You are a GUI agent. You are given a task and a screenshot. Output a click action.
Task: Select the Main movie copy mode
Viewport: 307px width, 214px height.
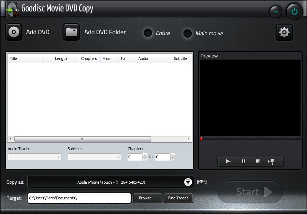[187, 34]
